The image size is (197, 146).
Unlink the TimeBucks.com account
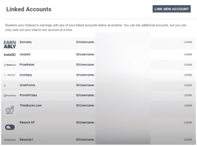[188, 105]
